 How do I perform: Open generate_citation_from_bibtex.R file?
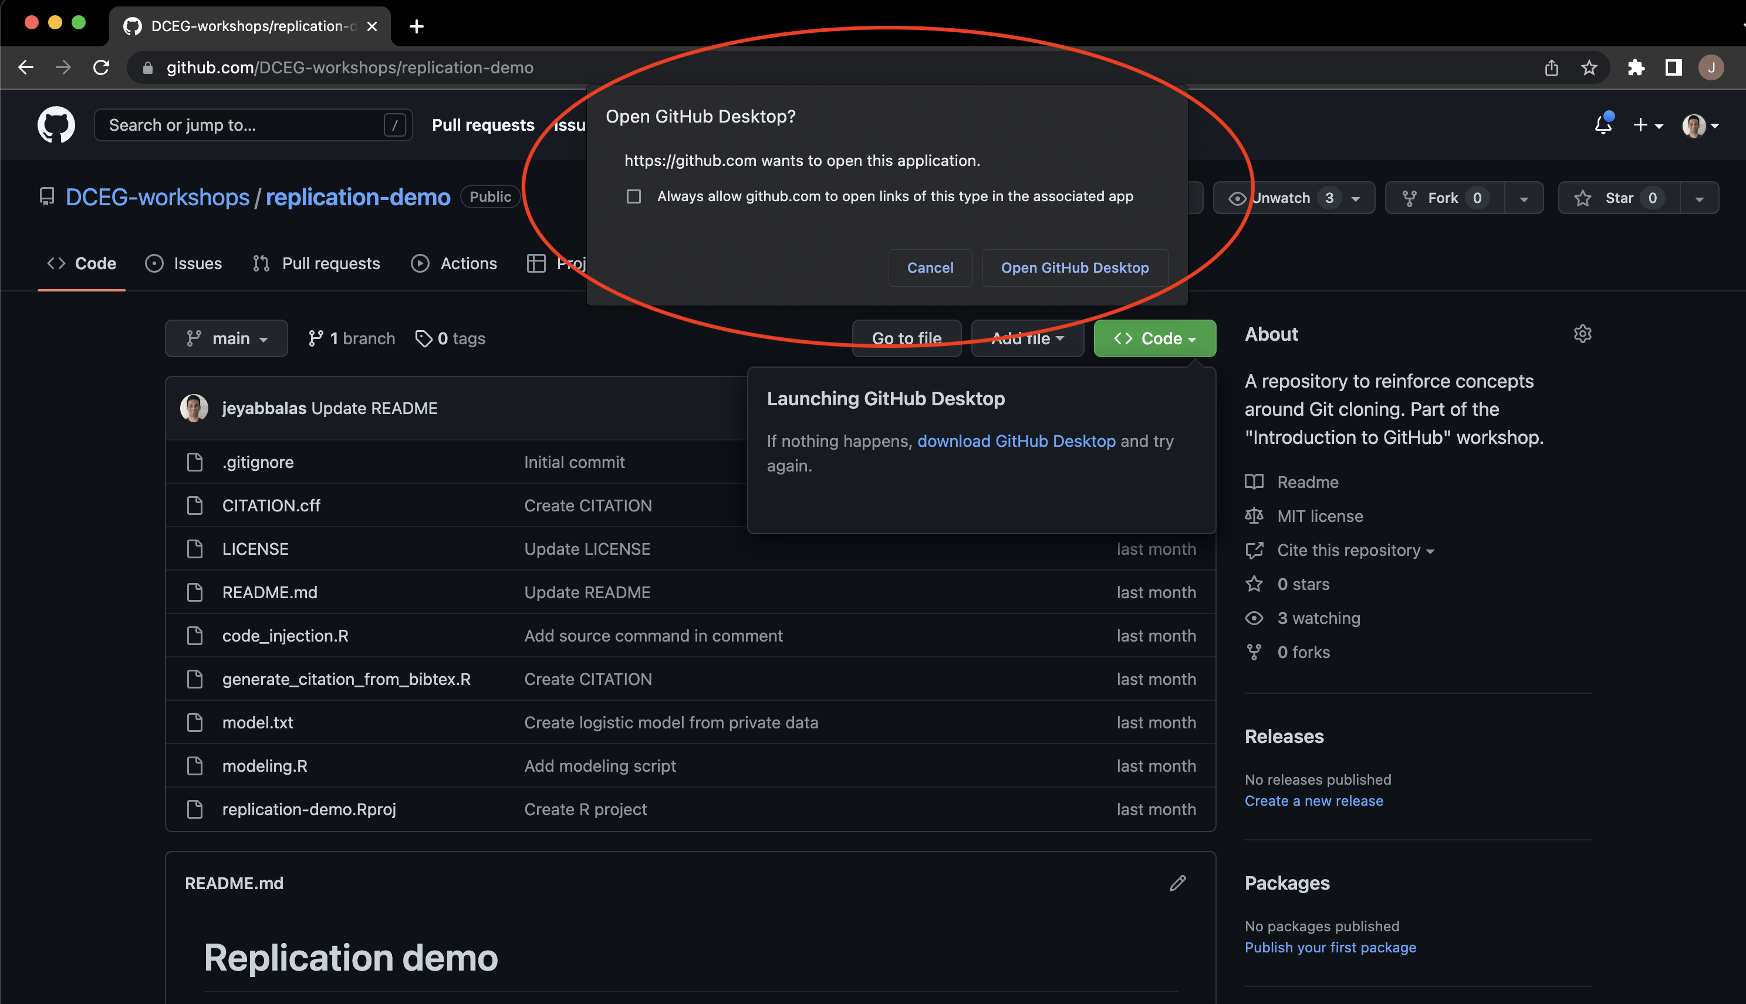346,679
